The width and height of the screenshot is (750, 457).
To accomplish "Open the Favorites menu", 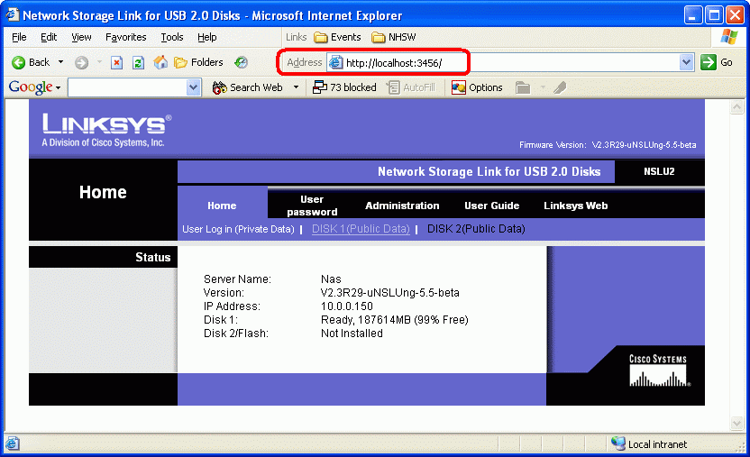I will [x=126, y=37].
